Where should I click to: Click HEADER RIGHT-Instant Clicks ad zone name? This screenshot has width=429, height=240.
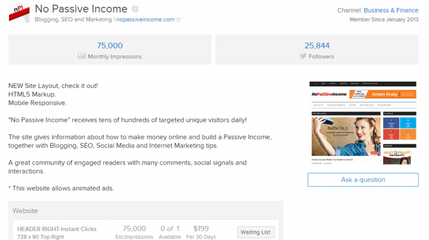(57, 229)
